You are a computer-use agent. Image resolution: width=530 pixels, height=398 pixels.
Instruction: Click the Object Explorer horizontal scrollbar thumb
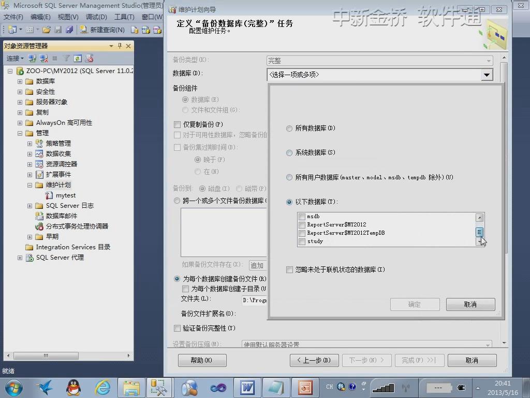[x=46, y=356]
